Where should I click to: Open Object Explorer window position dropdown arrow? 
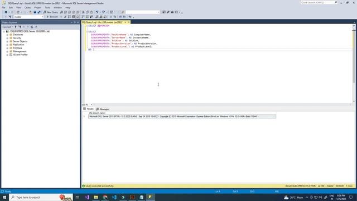pos(72,22)
